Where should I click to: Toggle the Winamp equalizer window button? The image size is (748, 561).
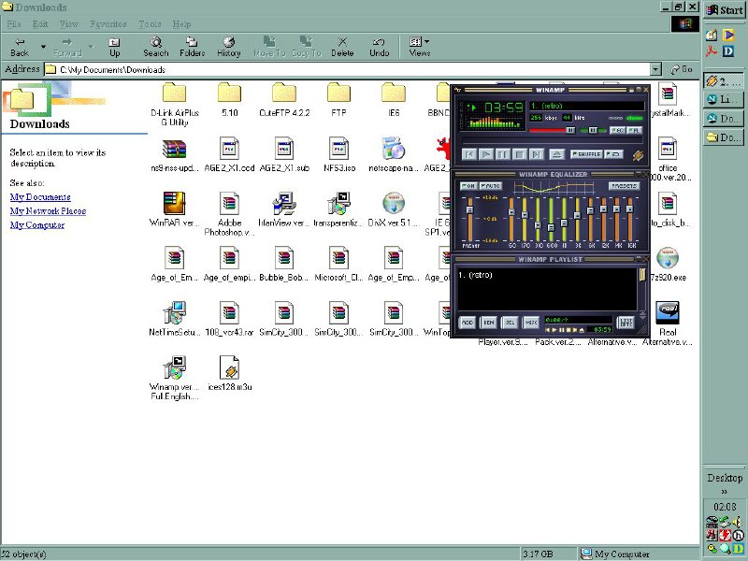coord(618,130)
